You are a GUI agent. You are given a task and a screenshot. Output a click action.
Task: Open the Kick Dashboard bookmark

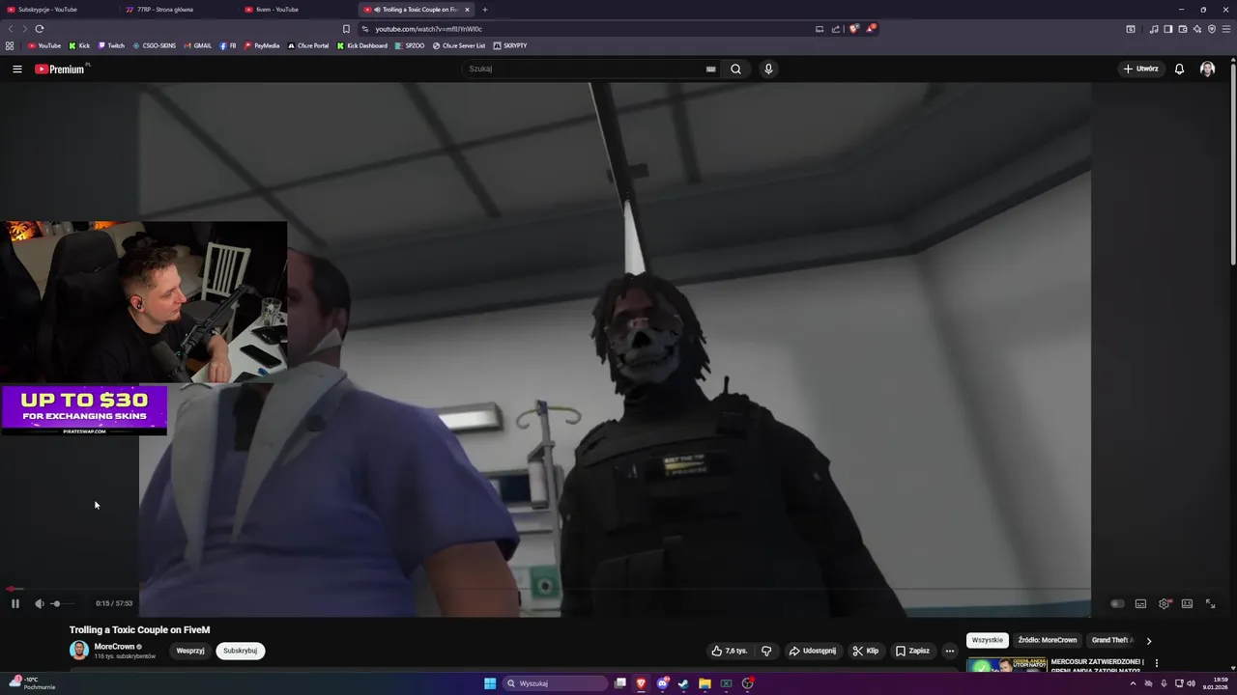[362, 45]
